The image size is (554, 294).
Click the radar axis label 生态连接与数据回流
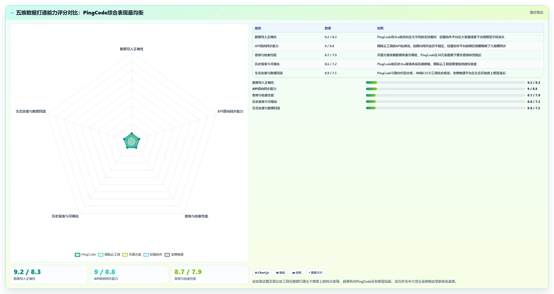tap(31, 111)
